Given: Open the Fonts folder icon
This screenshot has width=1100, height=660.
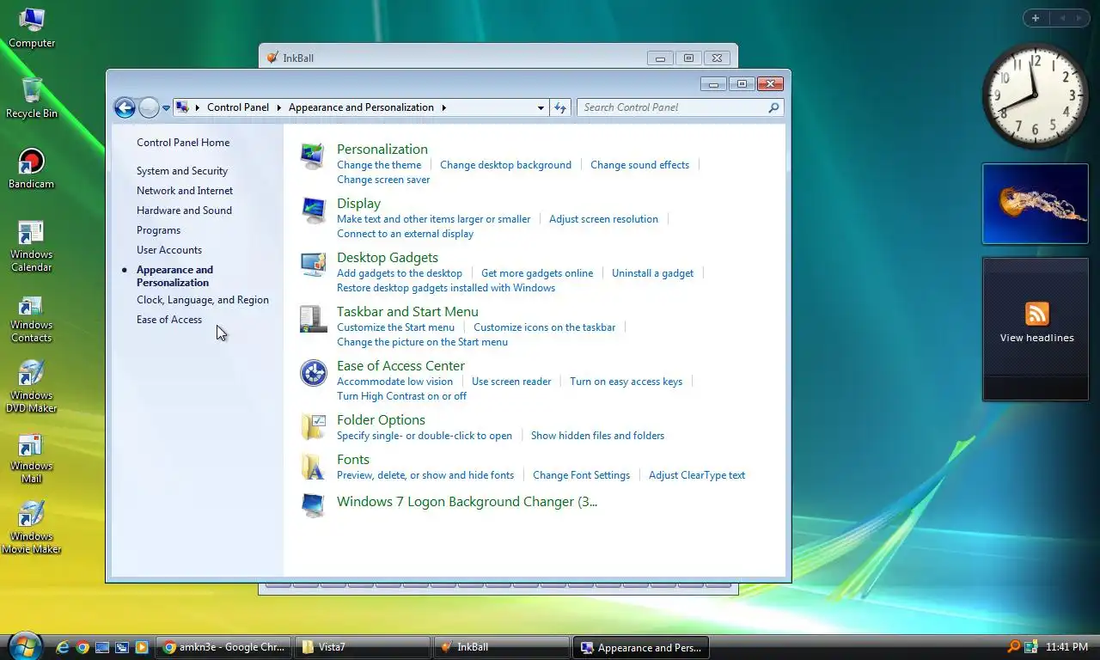Looking at the screenshot, I should (313, 466).
